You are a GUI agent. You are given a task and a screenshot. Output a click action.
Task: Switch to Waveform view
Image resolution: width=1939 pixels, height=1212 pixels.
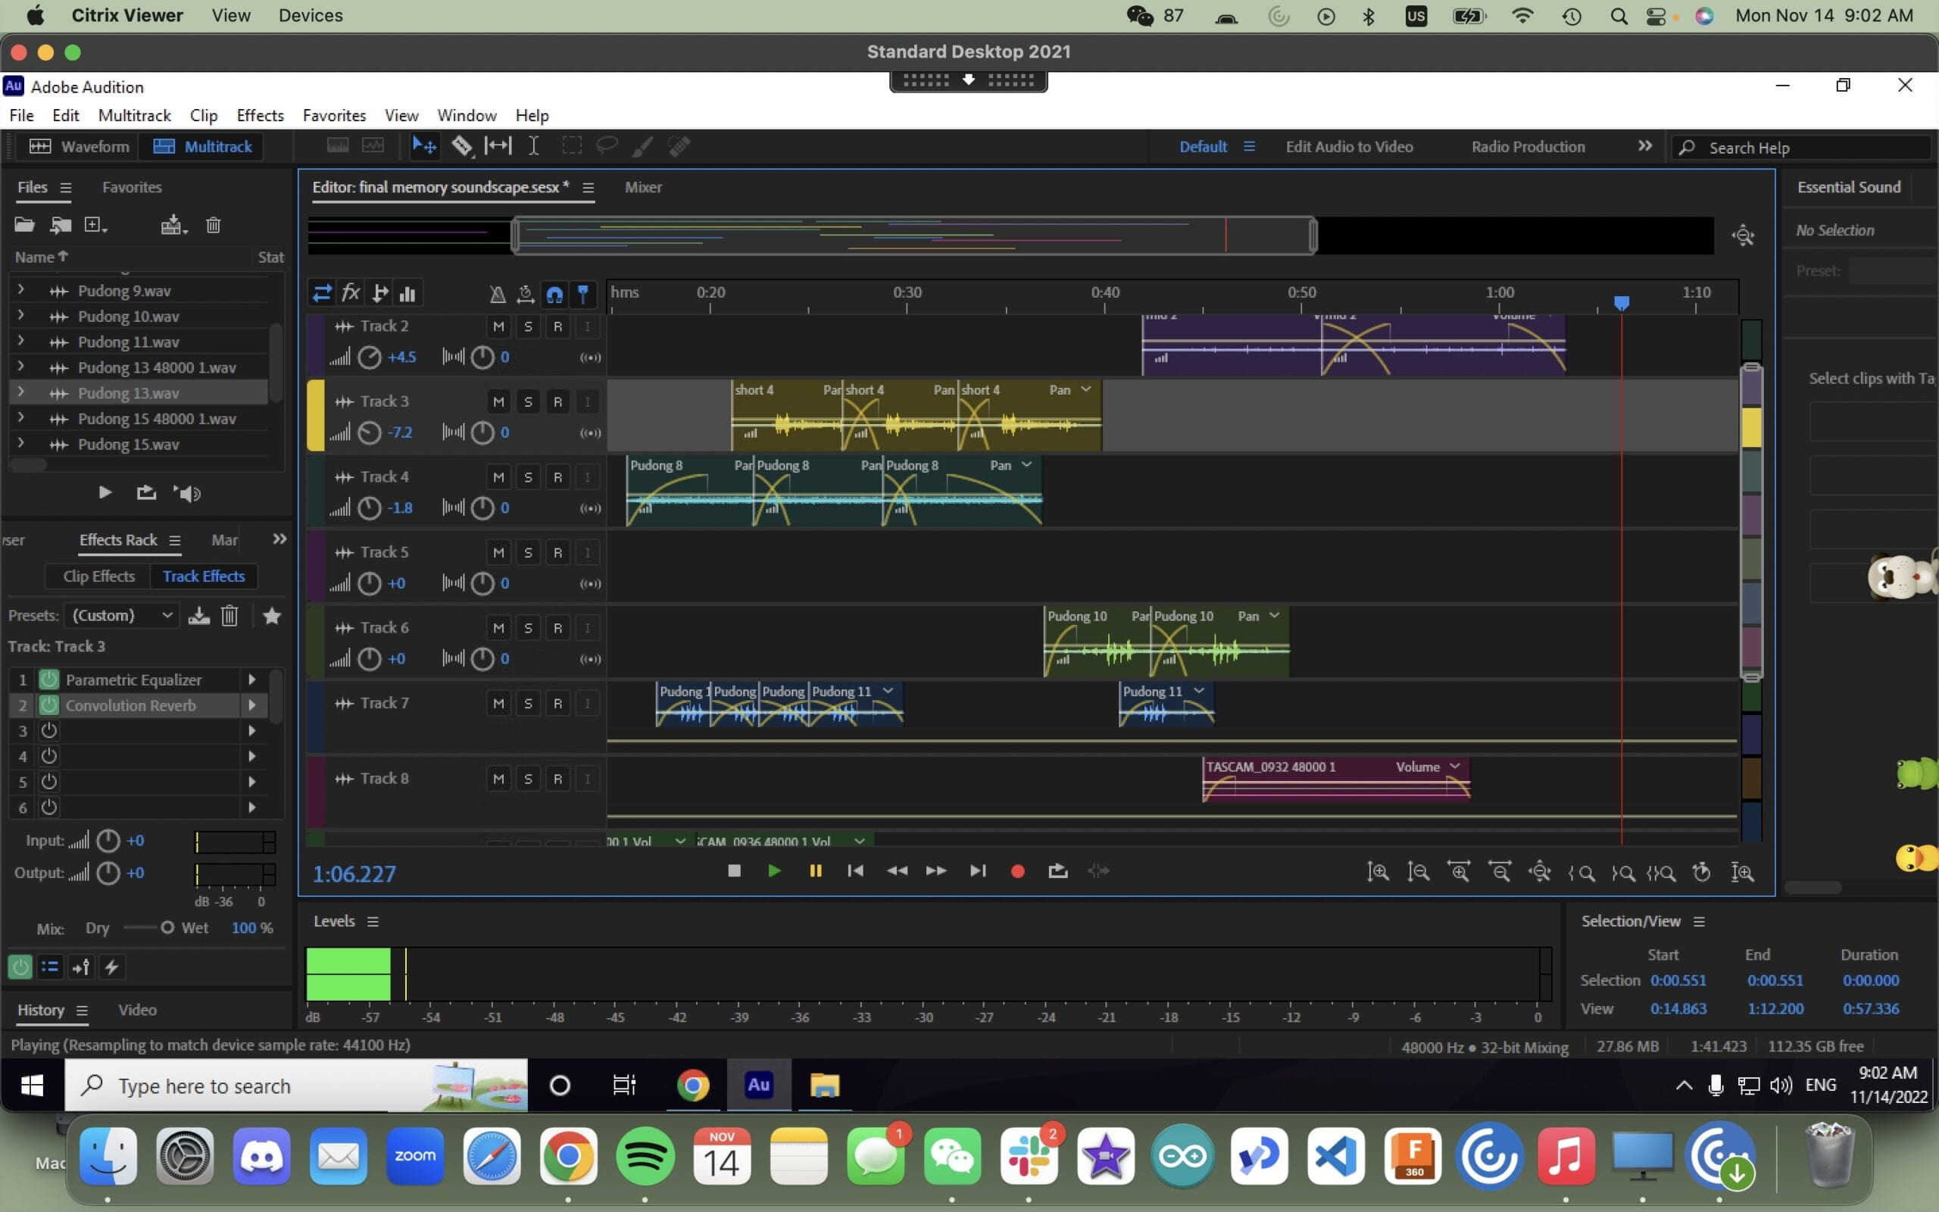(80, 147)
